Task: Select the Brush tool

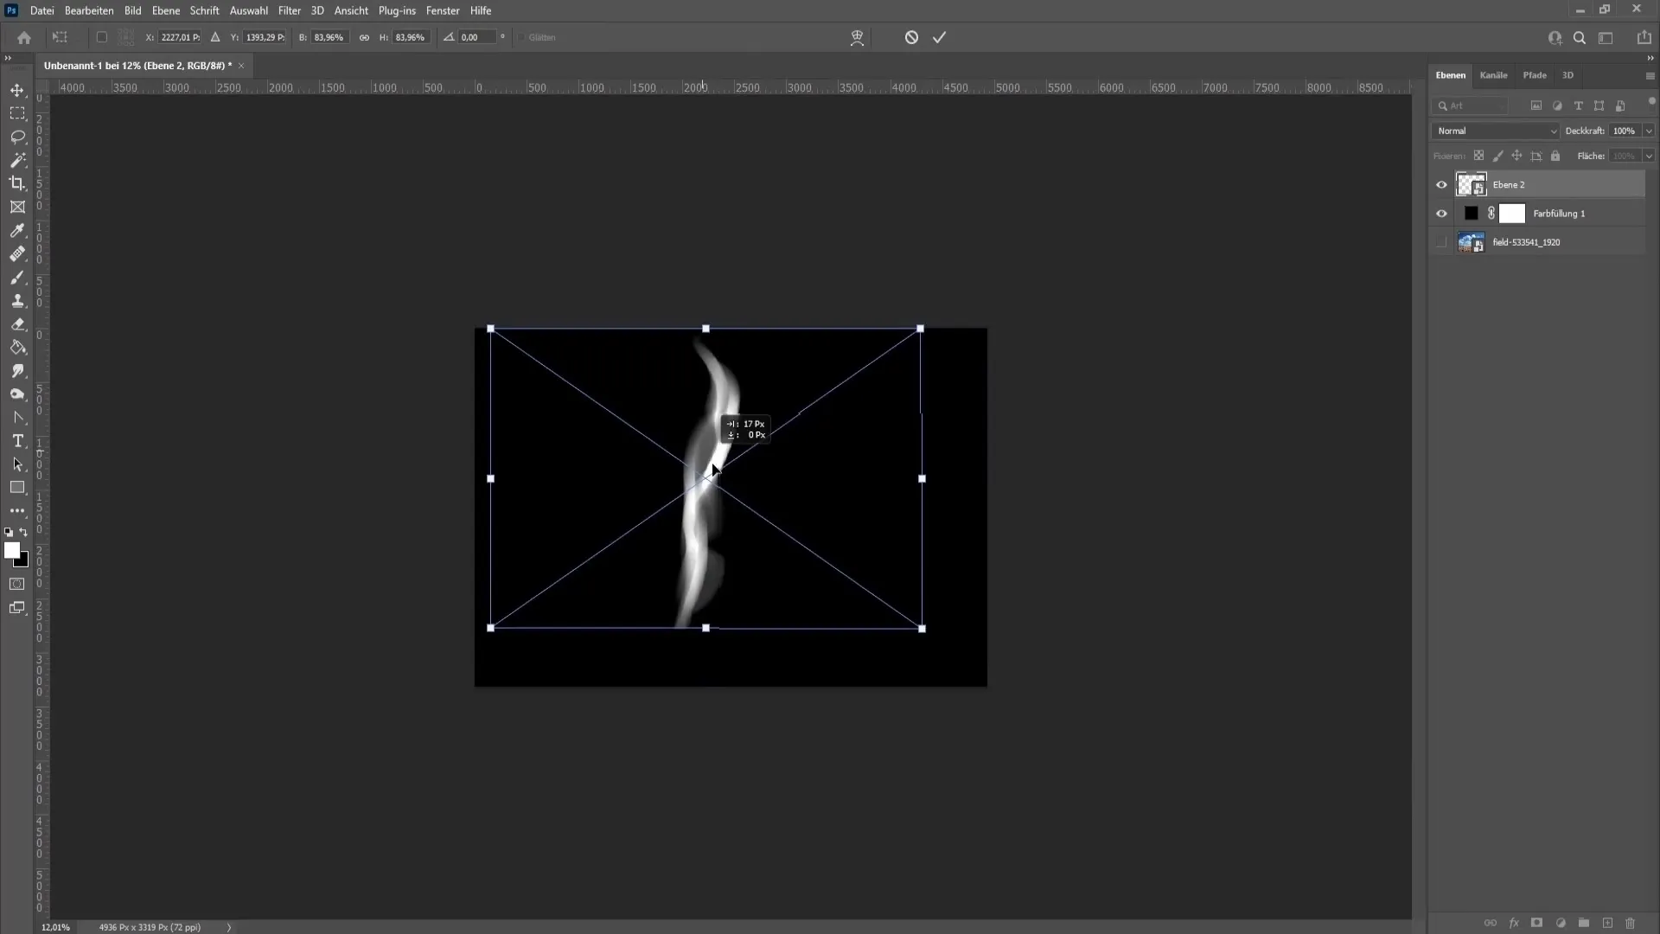Action: 17,277
